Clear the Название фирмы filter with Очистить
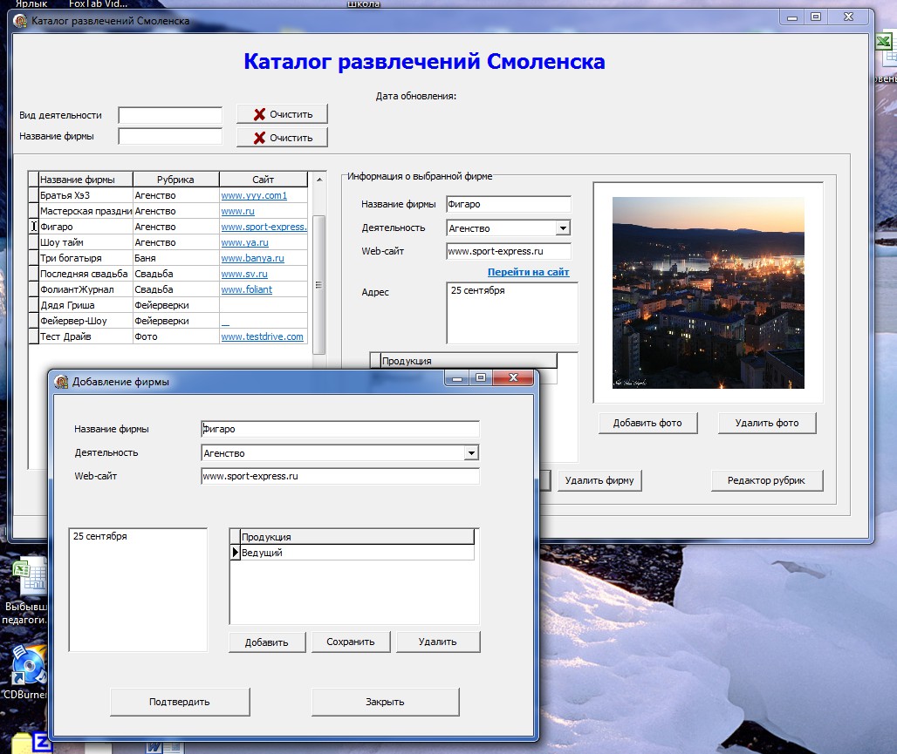Screen dimensions: 897x754 (282, 138)
